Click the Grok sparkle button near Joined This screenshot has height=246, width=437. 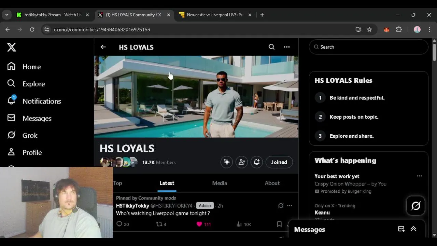227,162
